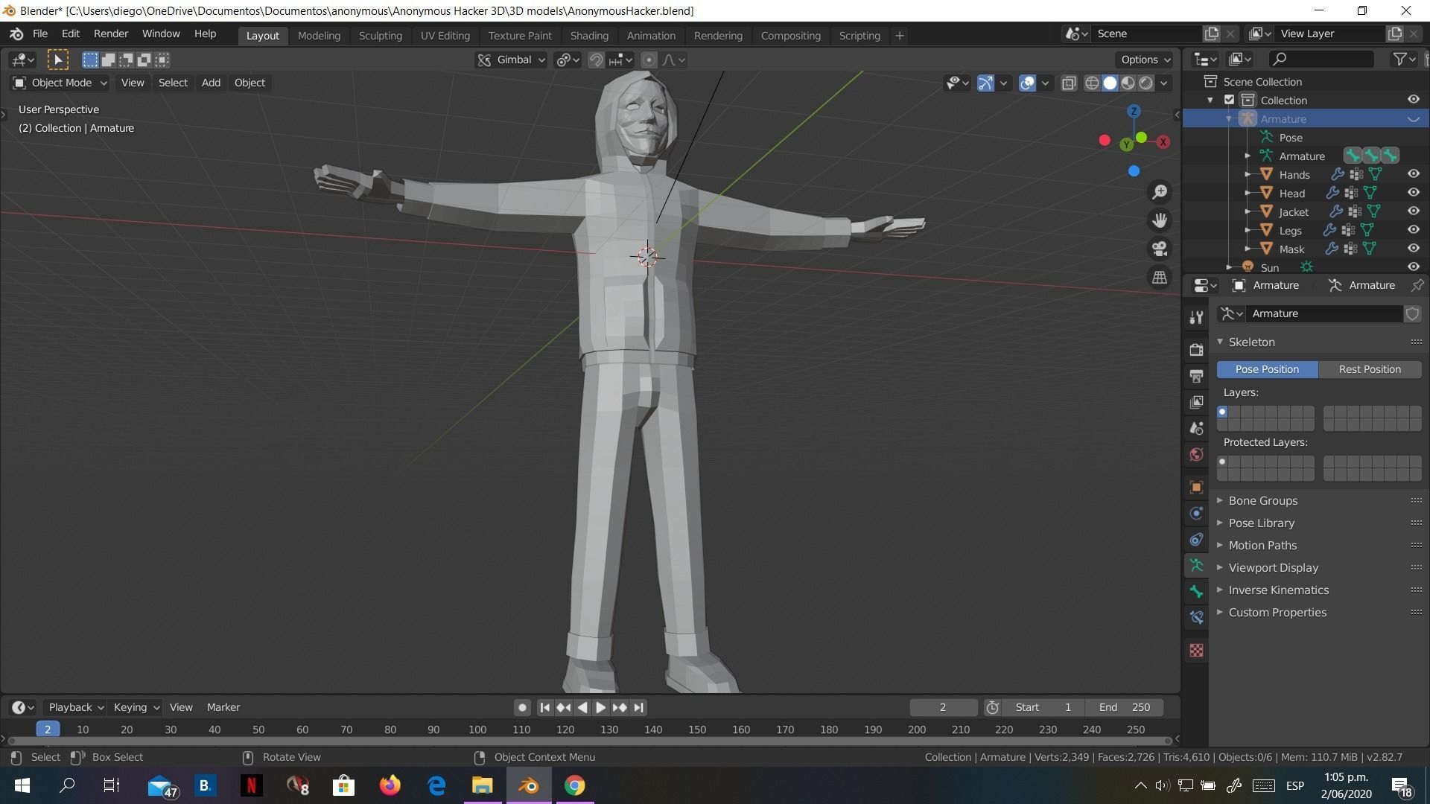The image size is (1430, 804).
Task: Select Rest Position button
Action: [1369, 369]
